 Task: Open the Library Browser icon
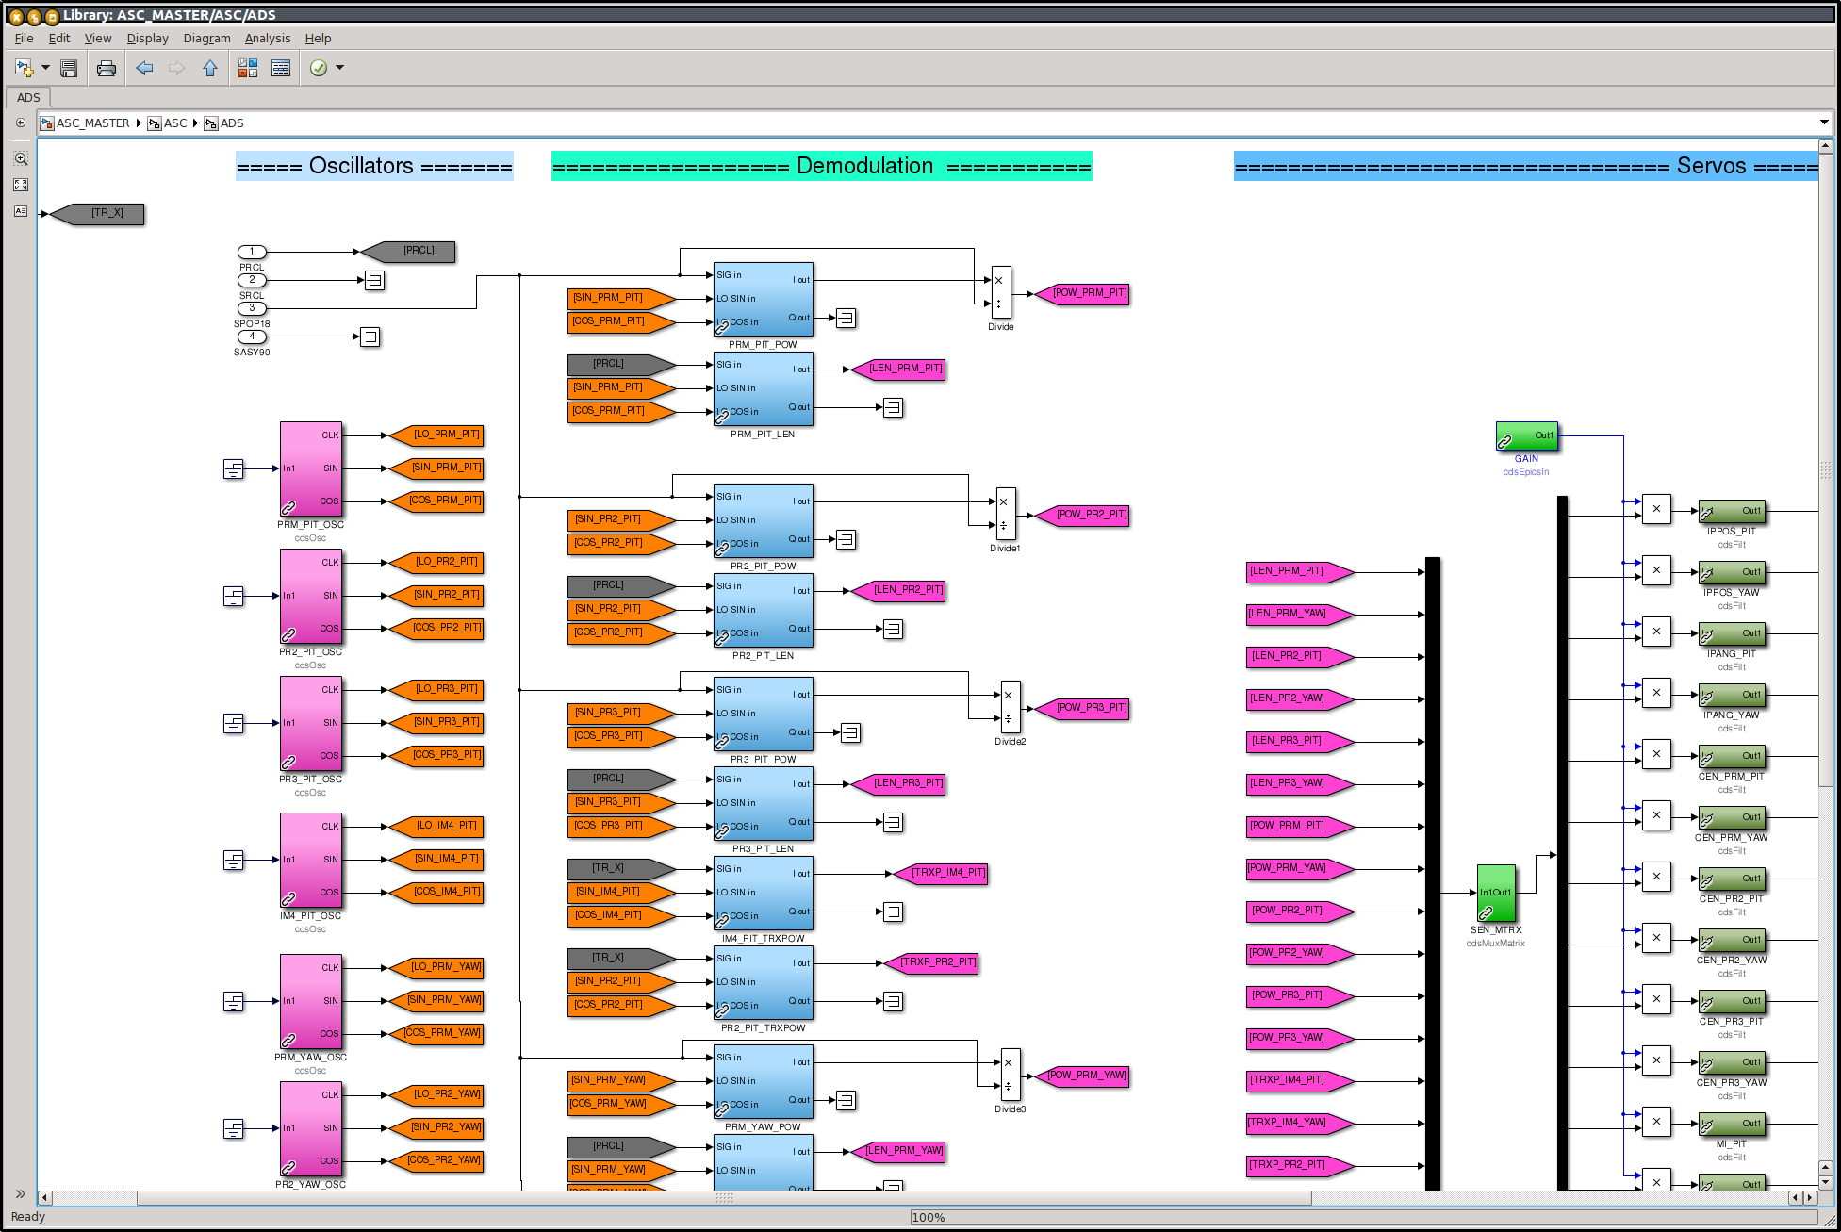click(x=248, y=68)
